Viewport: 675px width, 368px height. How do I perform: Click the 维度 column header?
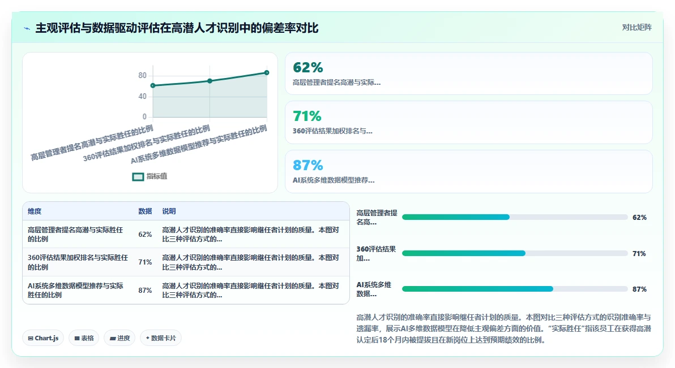click(35, 211)
